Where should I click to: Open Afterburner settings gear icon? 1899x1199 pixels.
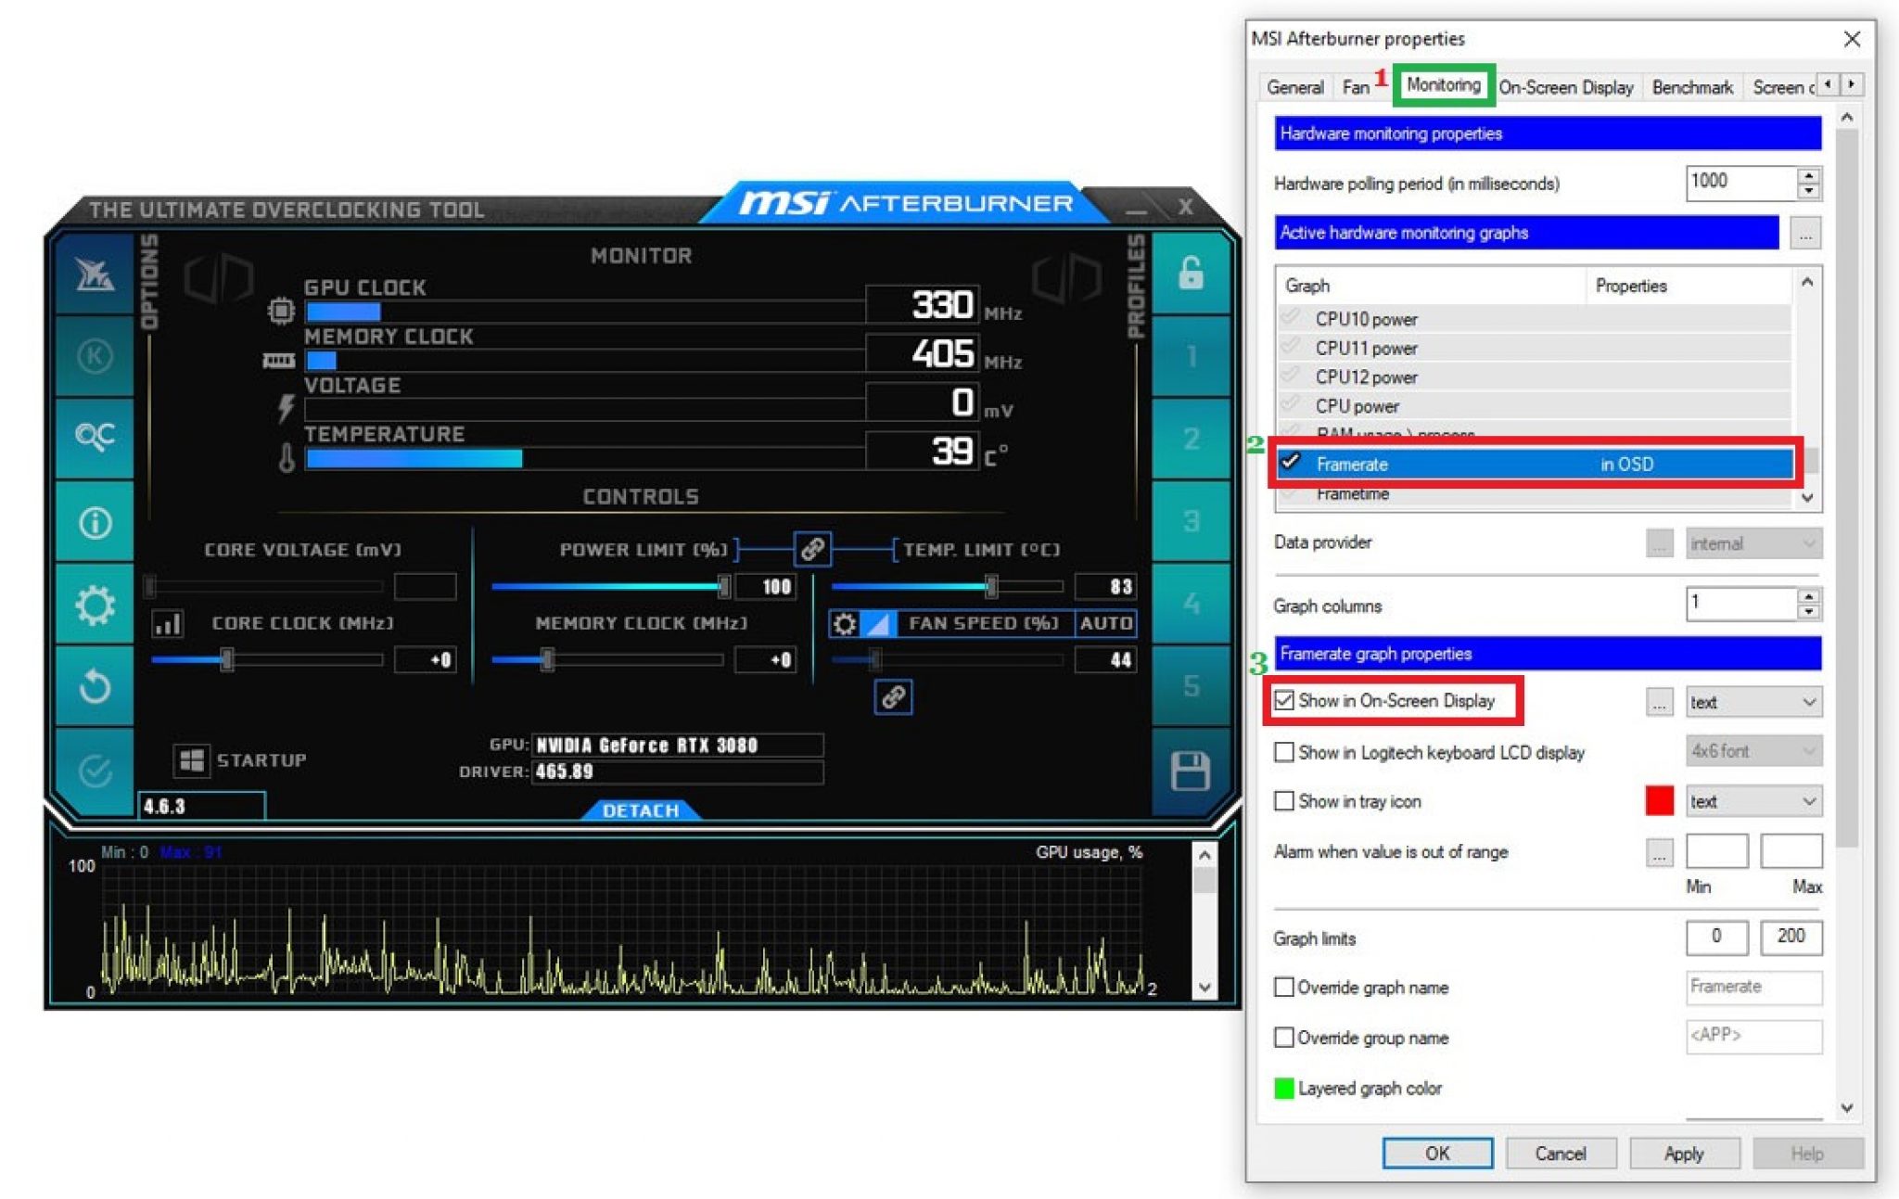click(x=95, y=605)
